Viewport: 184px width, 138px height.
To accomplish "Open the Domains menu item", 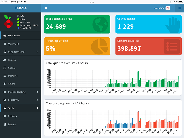I will coord(13,76).
